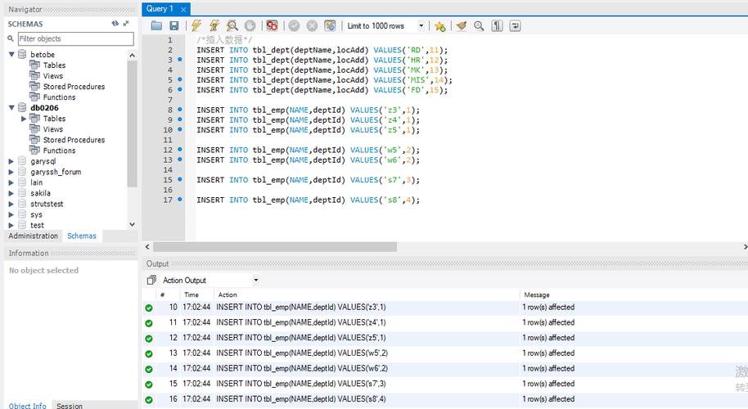Focus the Filter objects search box
Screen dimensions: 748x409
pyautogui.click(x=76, y=38)
